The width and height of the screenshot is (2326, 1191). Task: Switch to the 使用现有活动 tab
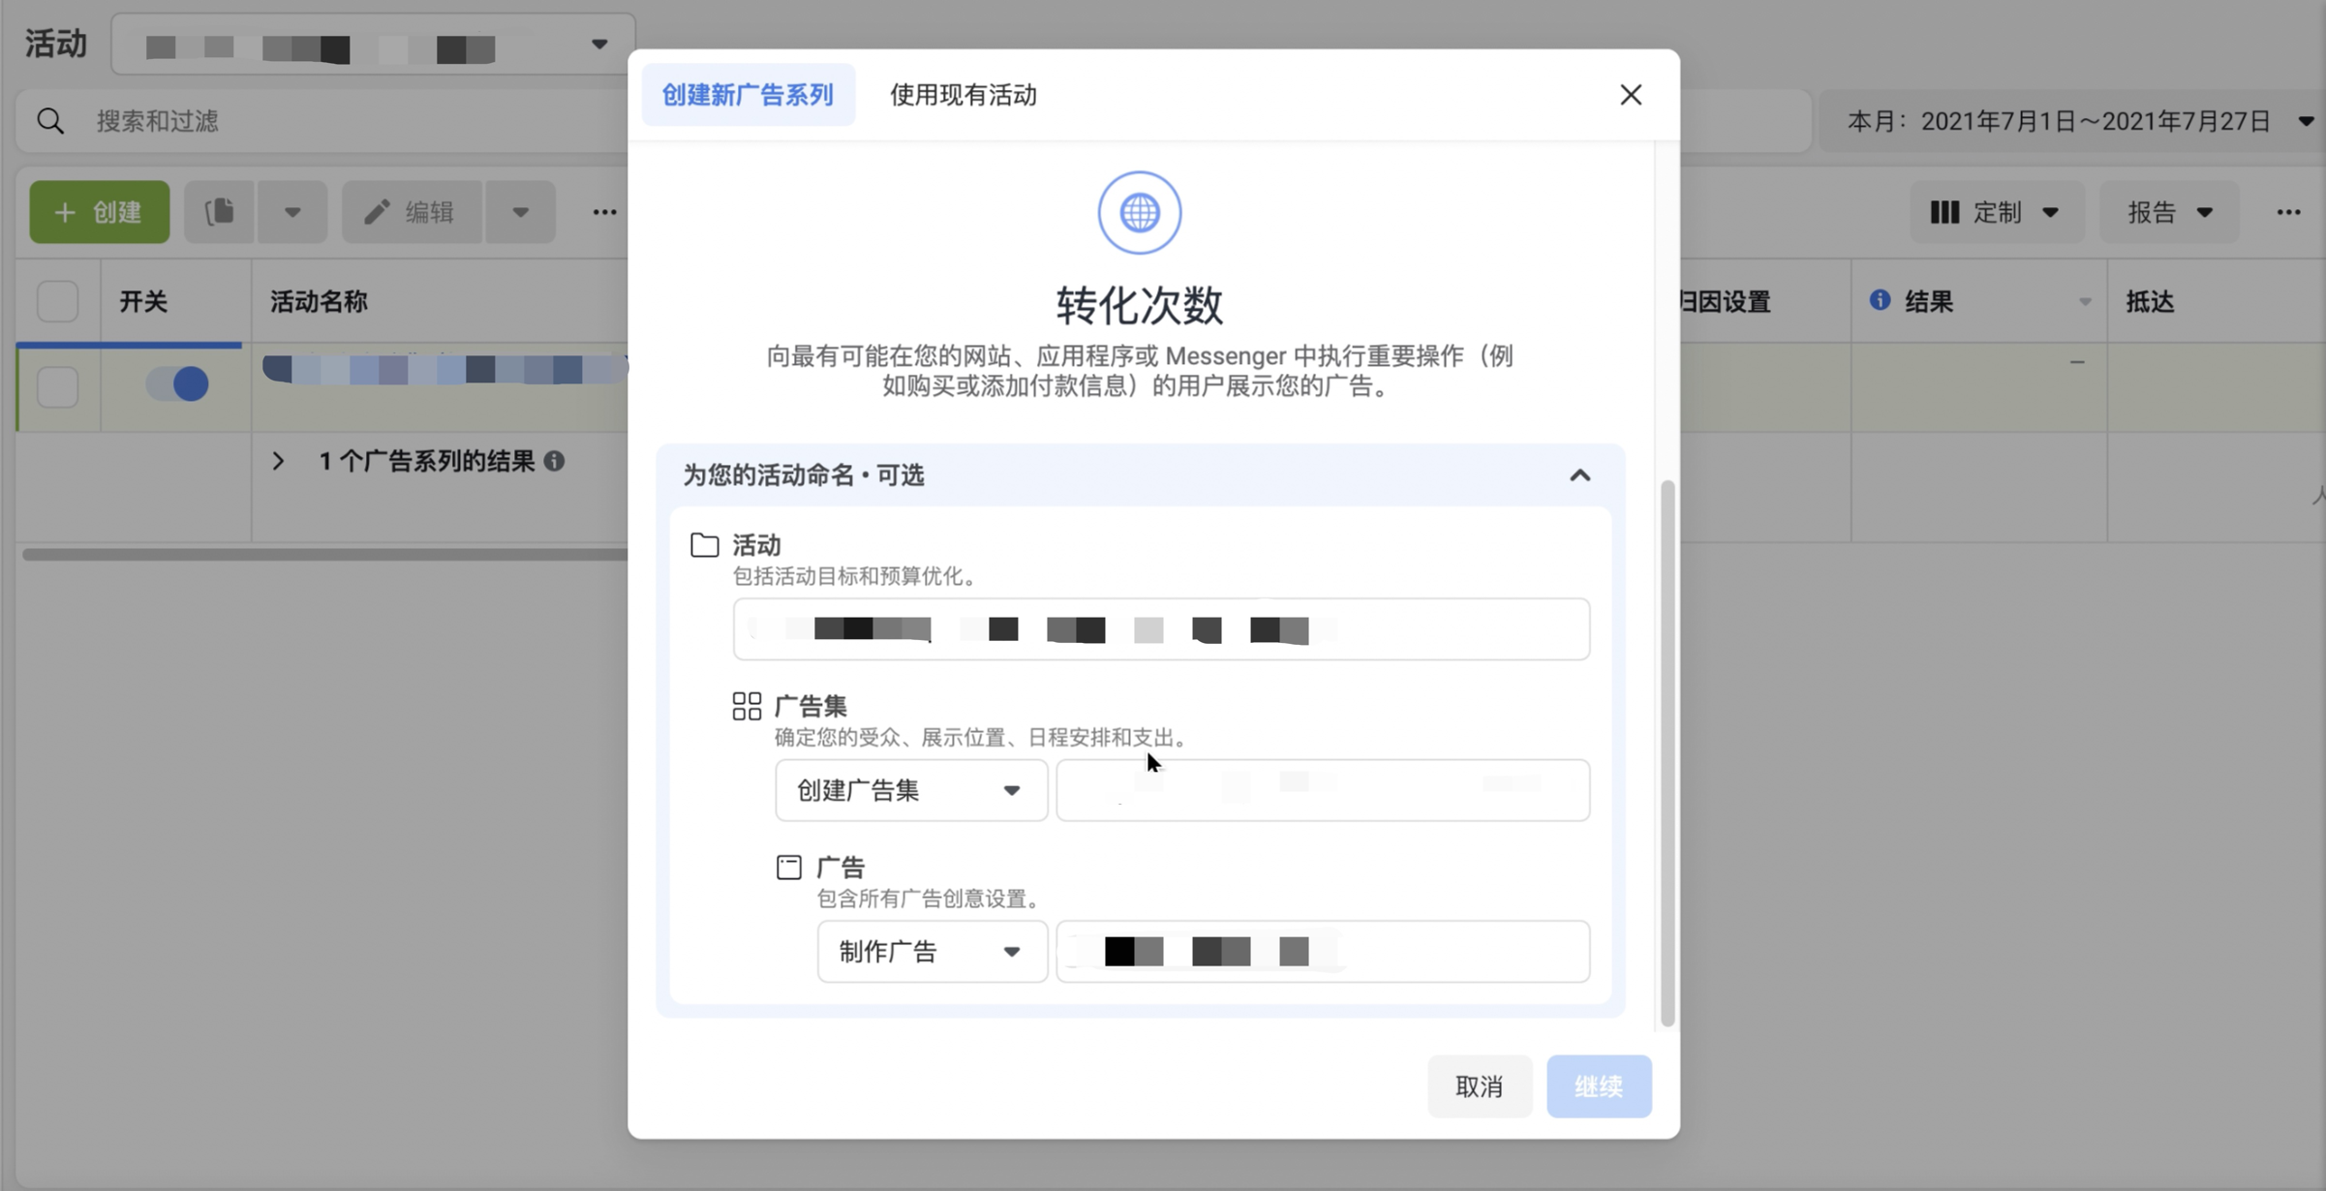pos(962,94)
